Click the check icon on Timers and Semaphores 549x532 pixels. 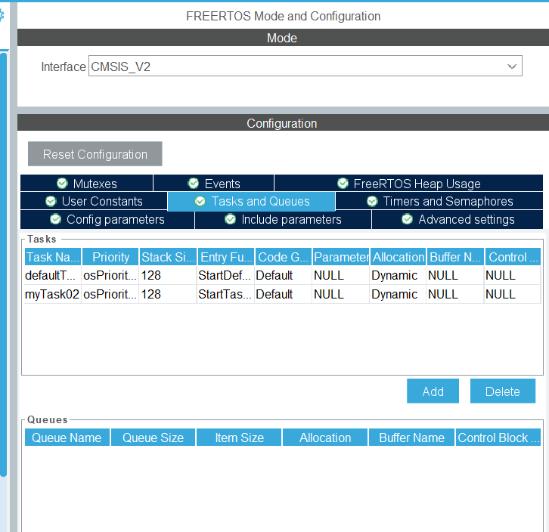(x=372, y=201)
